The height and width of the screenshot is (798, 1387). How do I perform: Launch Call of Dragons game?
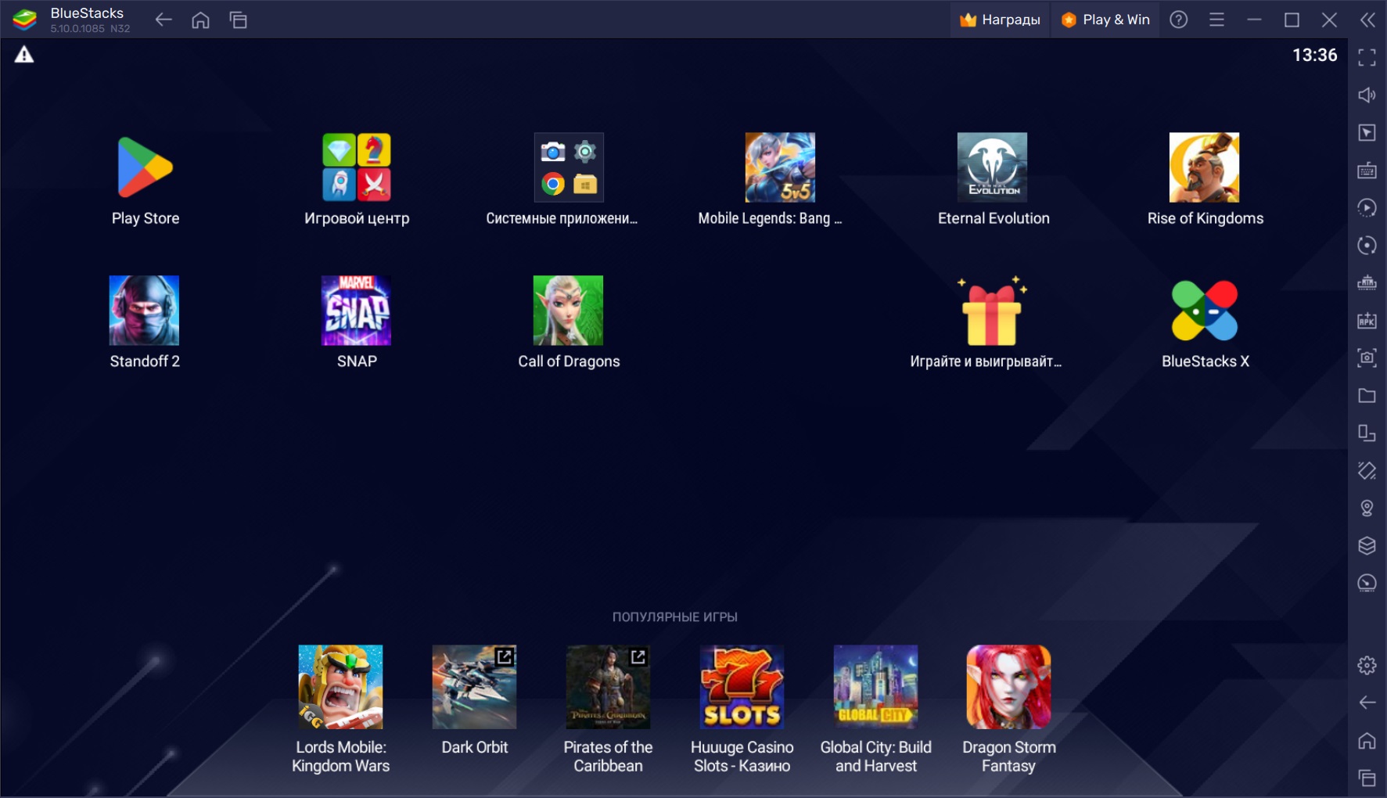point(568,310)
